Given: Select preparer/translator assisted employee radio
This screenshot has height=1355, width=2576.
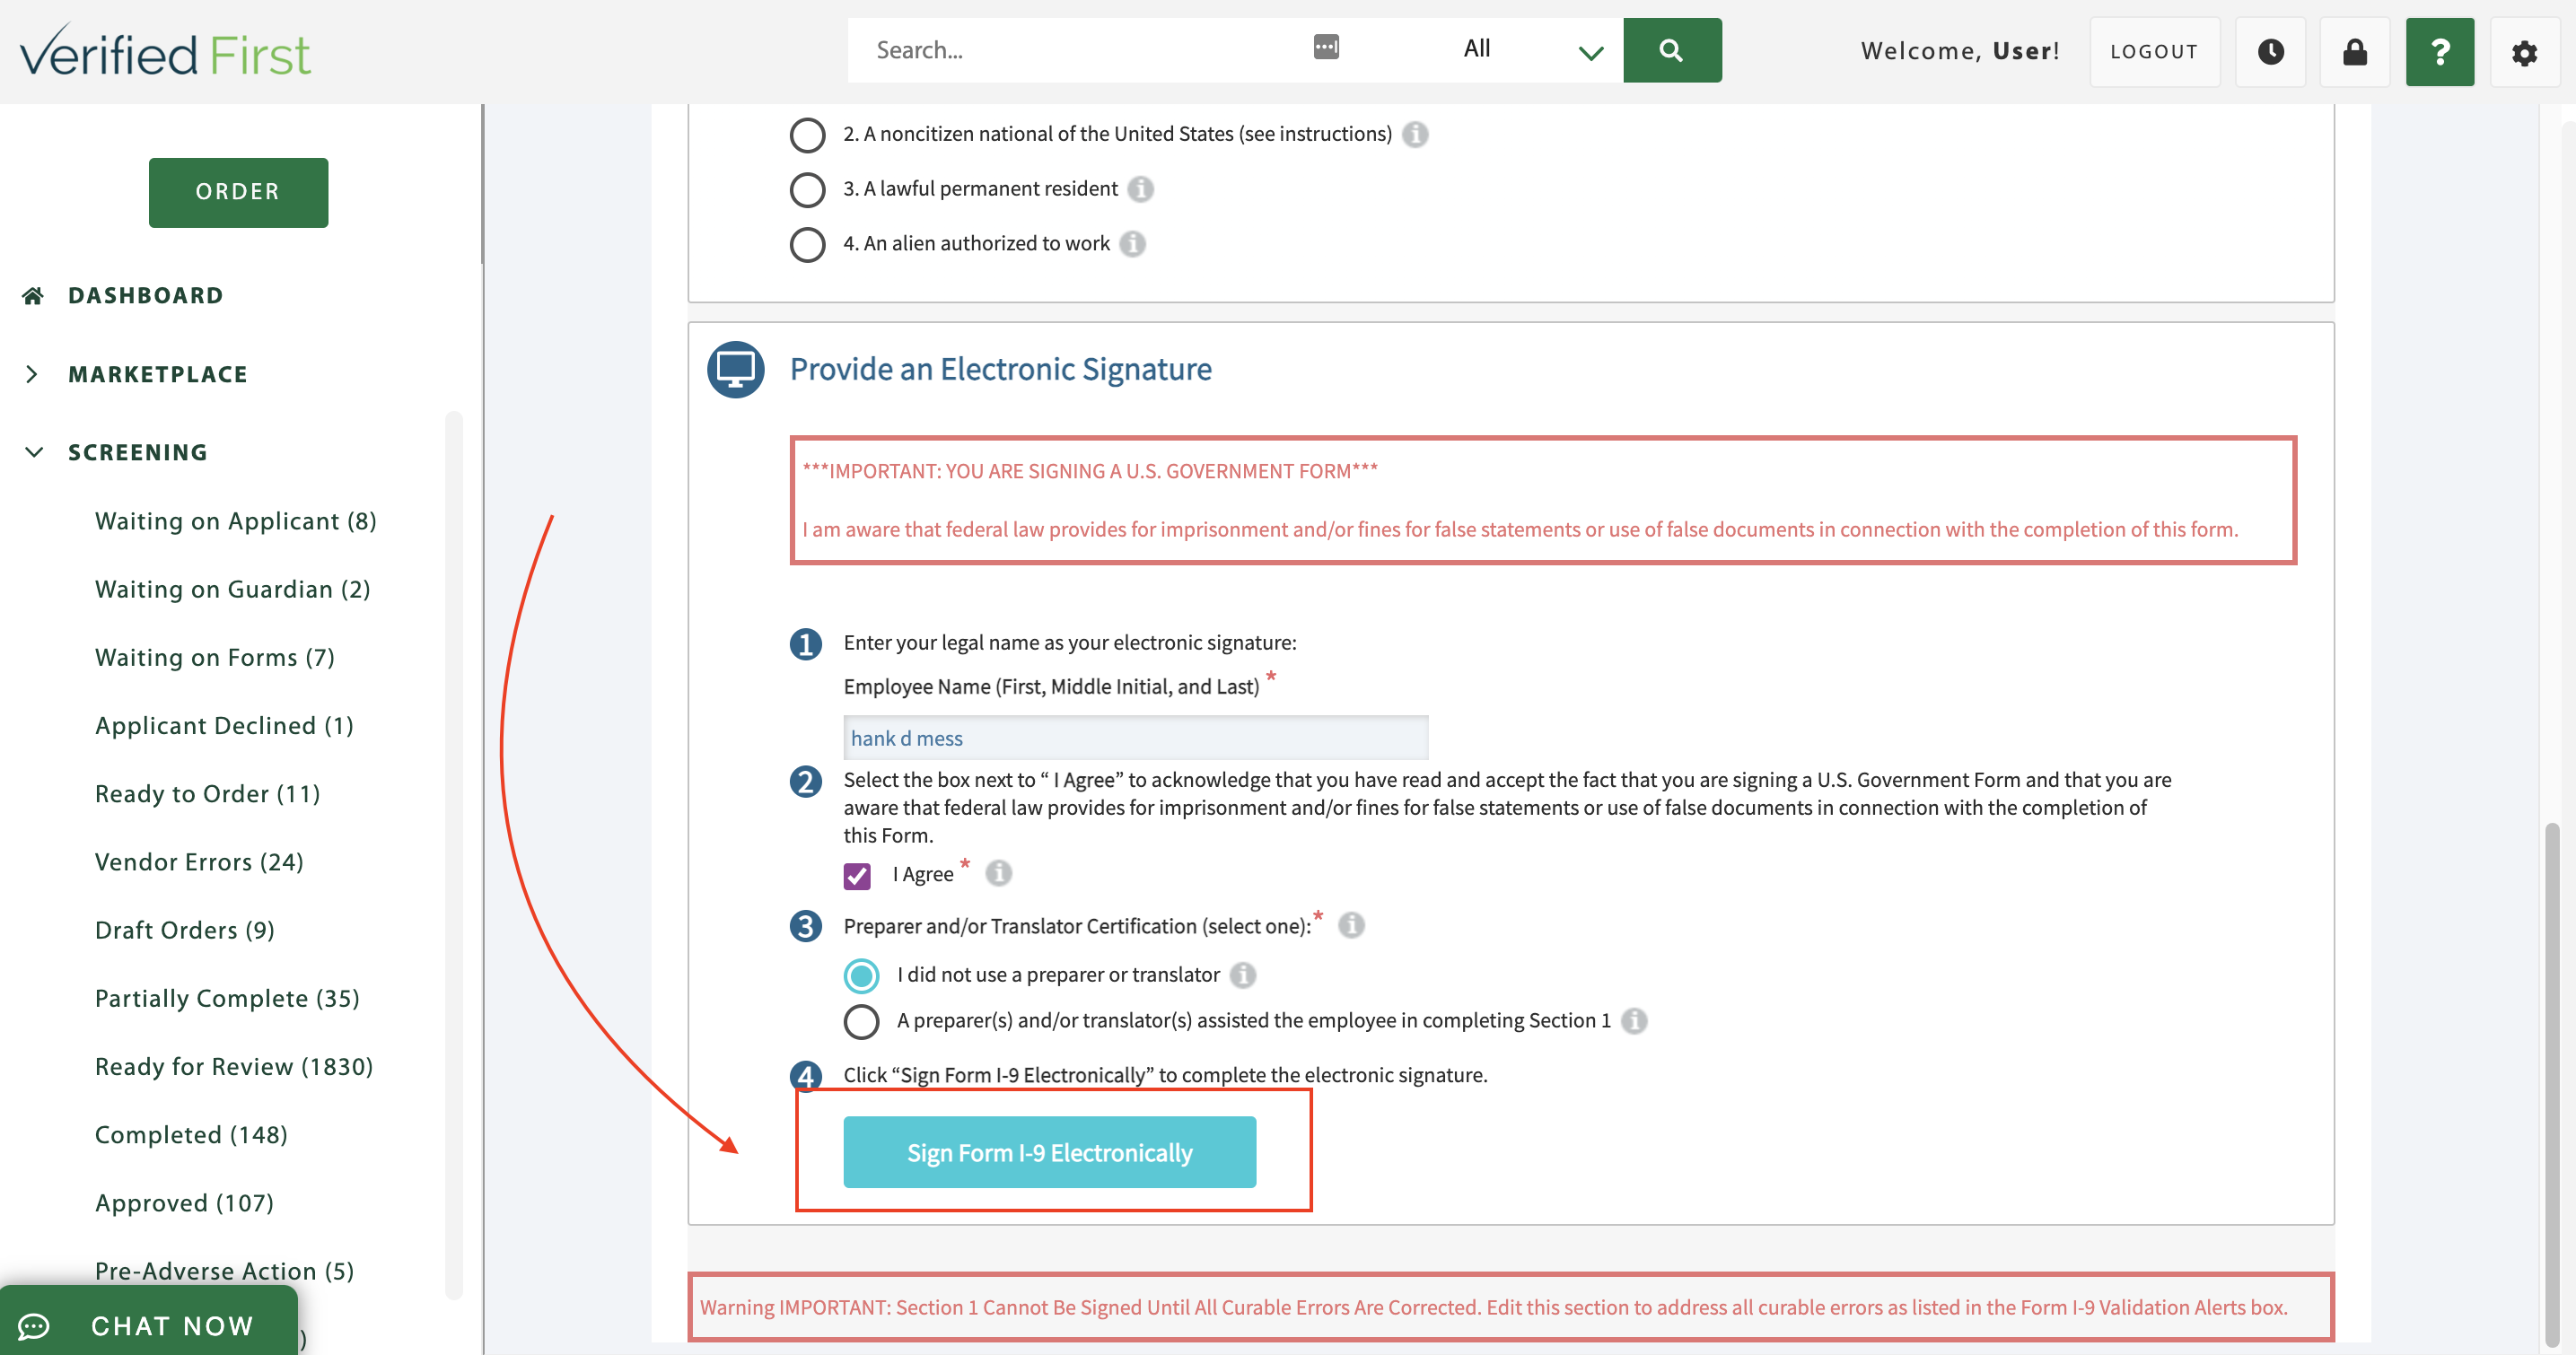Looking at the screenshot, I should 861,1021.
